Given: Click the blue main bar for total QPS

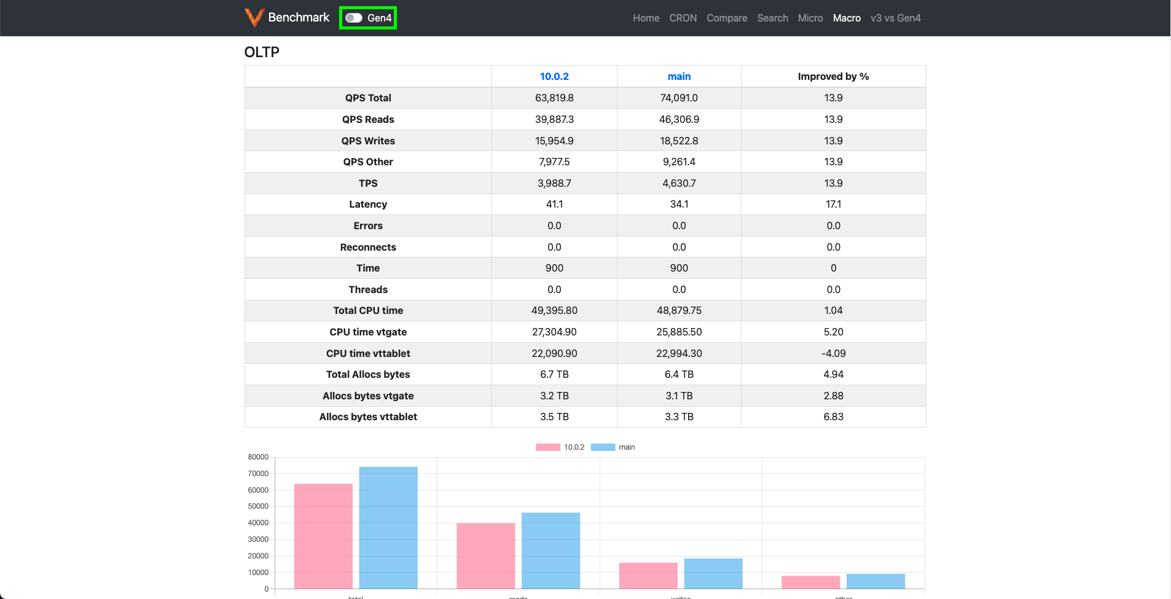Looking at the screenshot, I should (x=388, y=528).
